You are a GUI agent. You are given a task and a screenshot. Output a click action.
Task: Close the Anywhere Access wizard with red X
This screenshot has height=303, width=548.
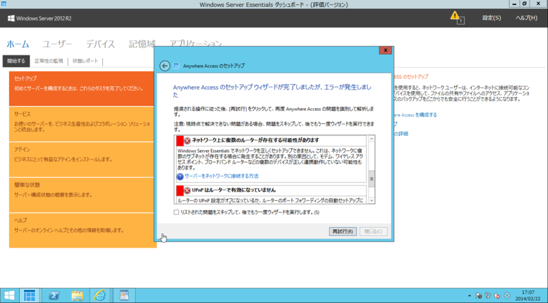tap(385, 50)
